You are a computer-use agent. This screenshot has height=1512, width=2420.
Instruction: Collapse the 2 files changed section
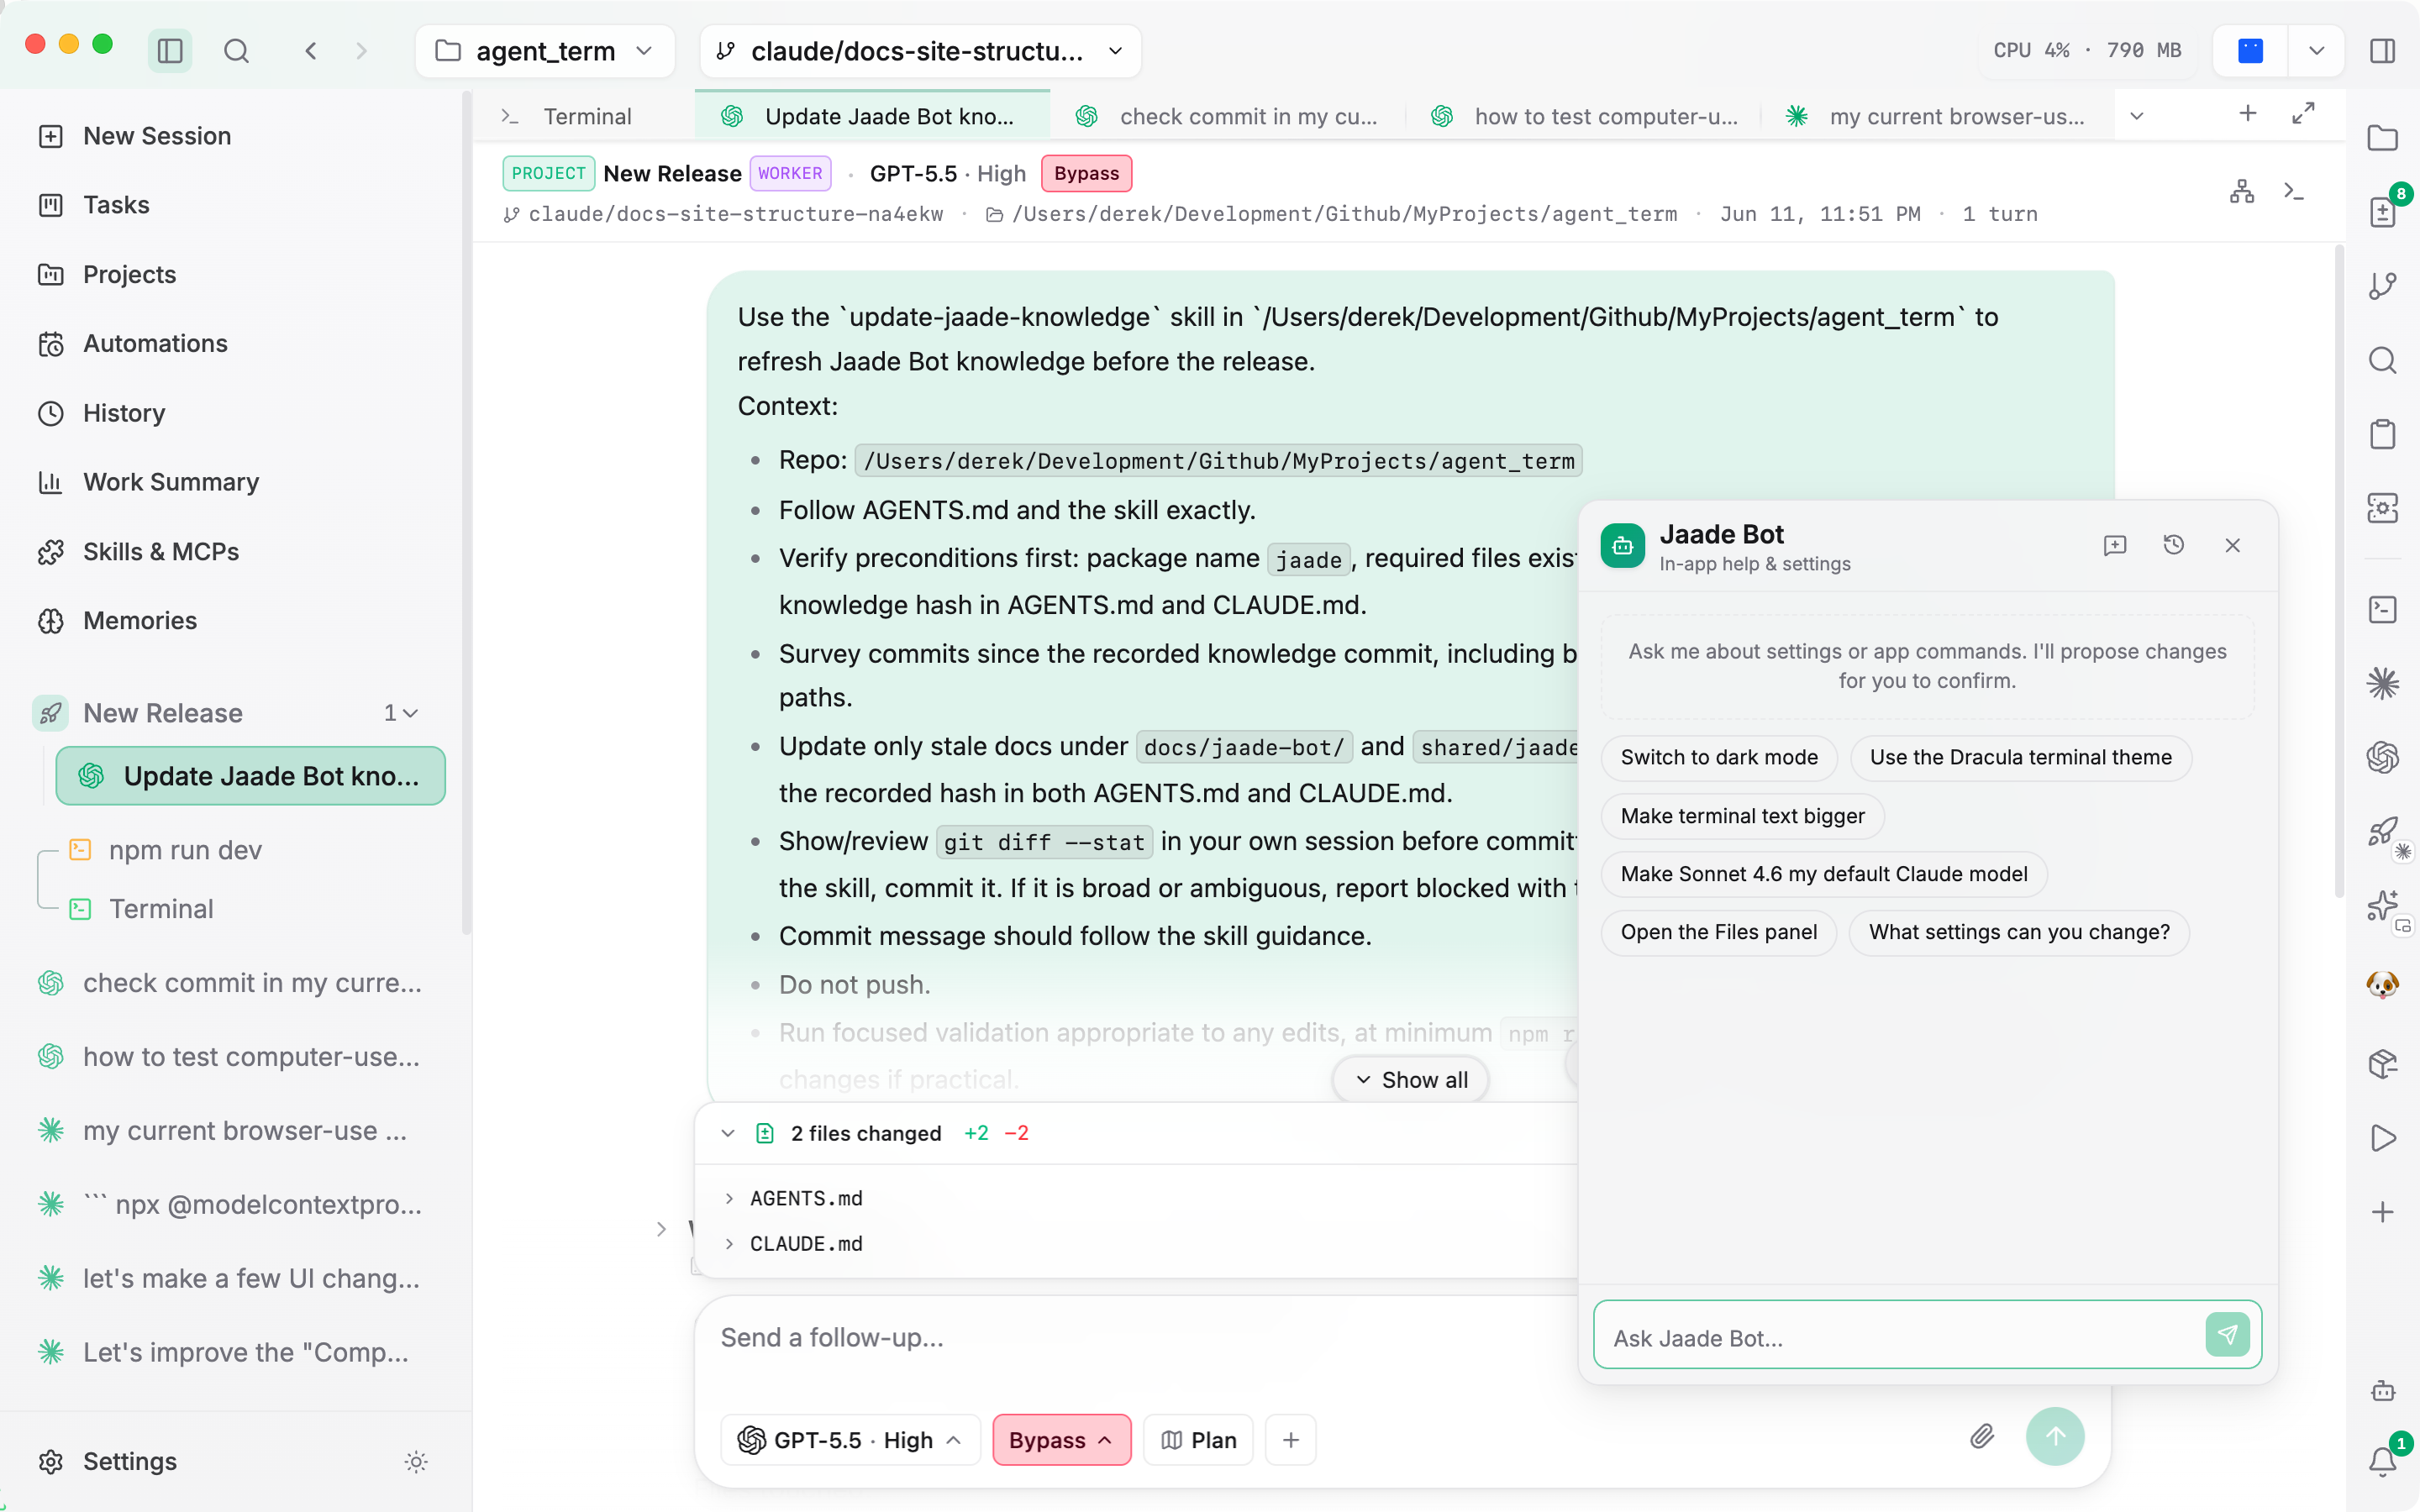728,1133
